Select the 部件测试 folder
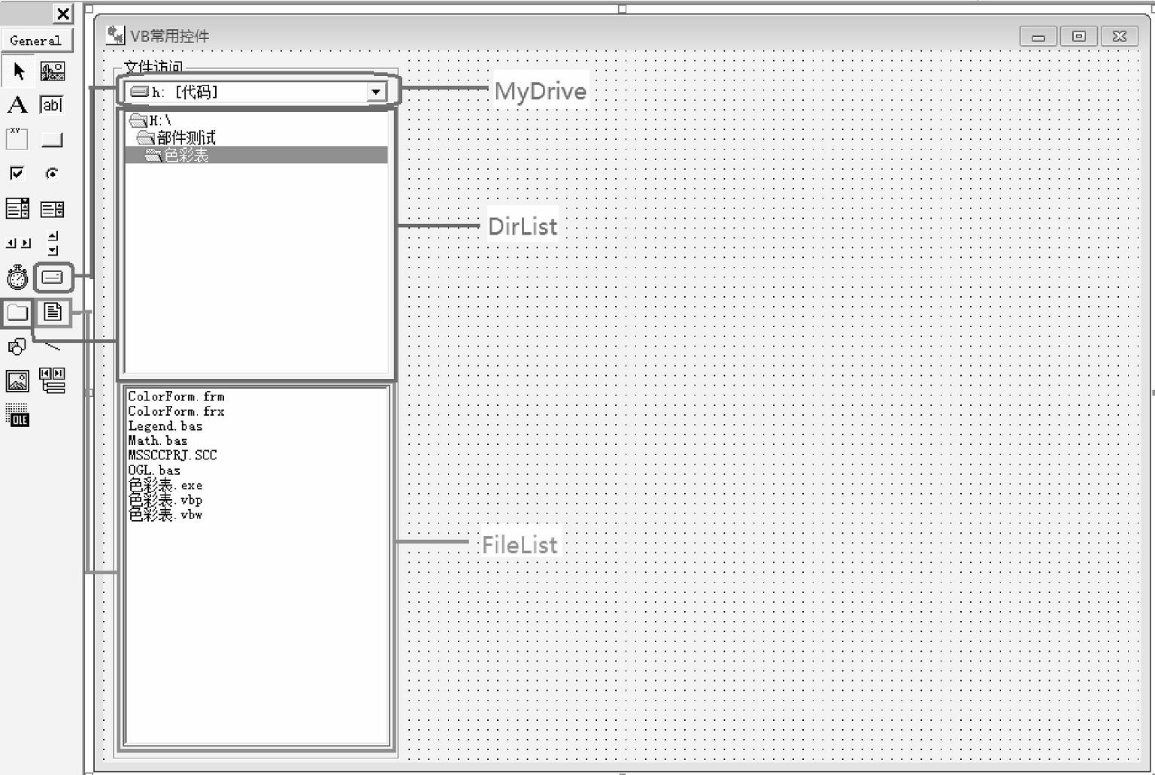Image resolution: width=1155 pixels, height=775 pixels. [x=256, y=138]
